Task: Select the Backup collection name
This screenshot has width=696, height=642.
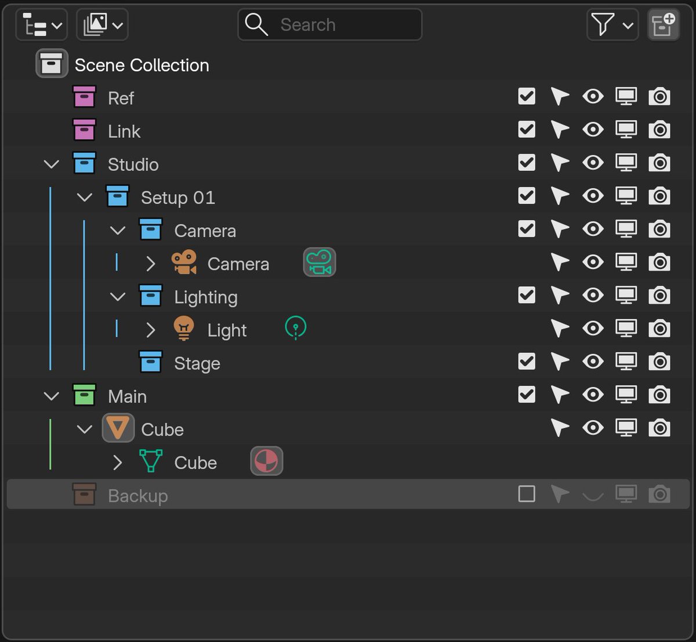Action: 138,496
